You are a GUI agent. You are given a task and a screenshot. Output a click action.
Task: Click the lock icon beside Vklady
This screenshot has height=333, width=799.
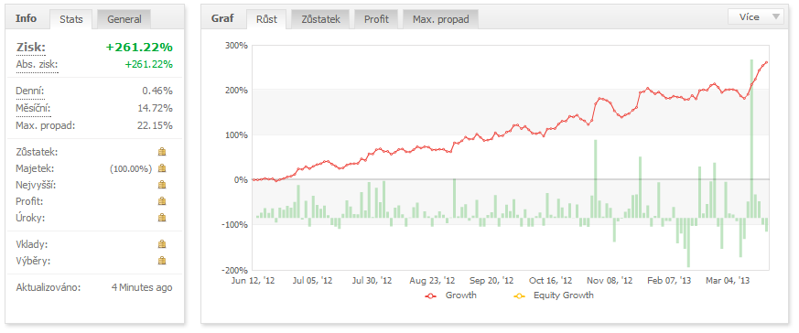tap(162, 244)
